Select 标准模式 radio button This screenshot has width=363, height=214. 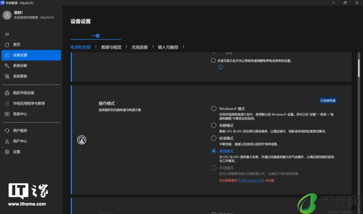click(214, 138)
